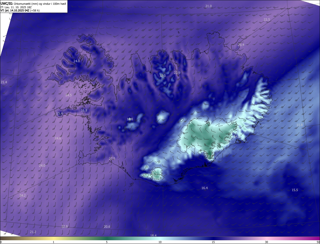
Task: Pick the 14.0 value over the Westfjords
Action: (x=76, y=61)
